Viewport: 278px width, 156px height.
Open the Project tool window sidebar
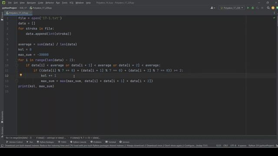(2, 16)
